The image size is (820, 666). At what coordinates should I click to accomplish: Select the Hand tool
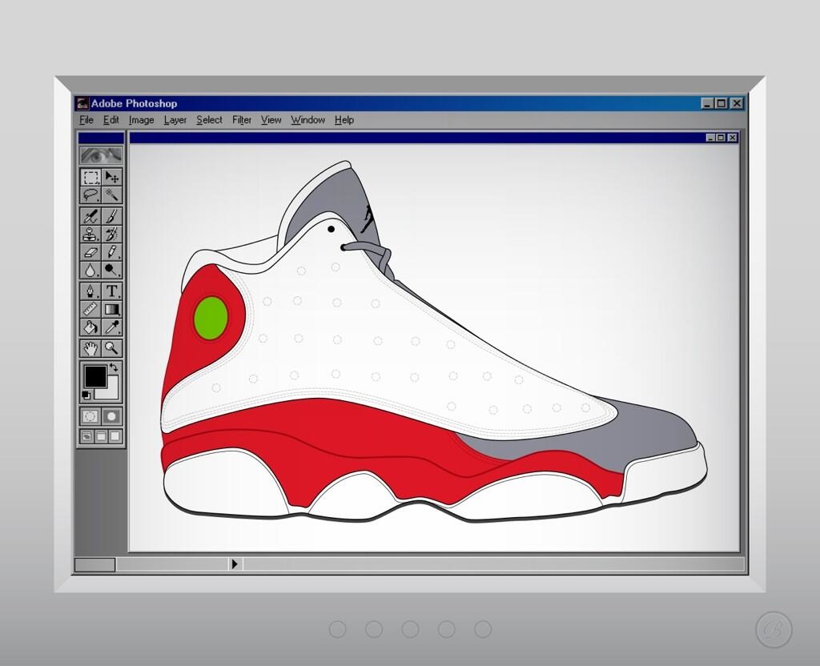click(91, 348)
